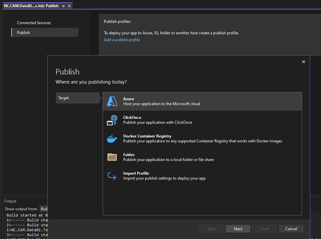Select the yellow Folder icon
This screenshot has width=321, height=239.
[112, 157]
